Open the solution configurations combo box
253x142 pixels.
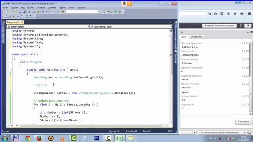pos(83,12)
